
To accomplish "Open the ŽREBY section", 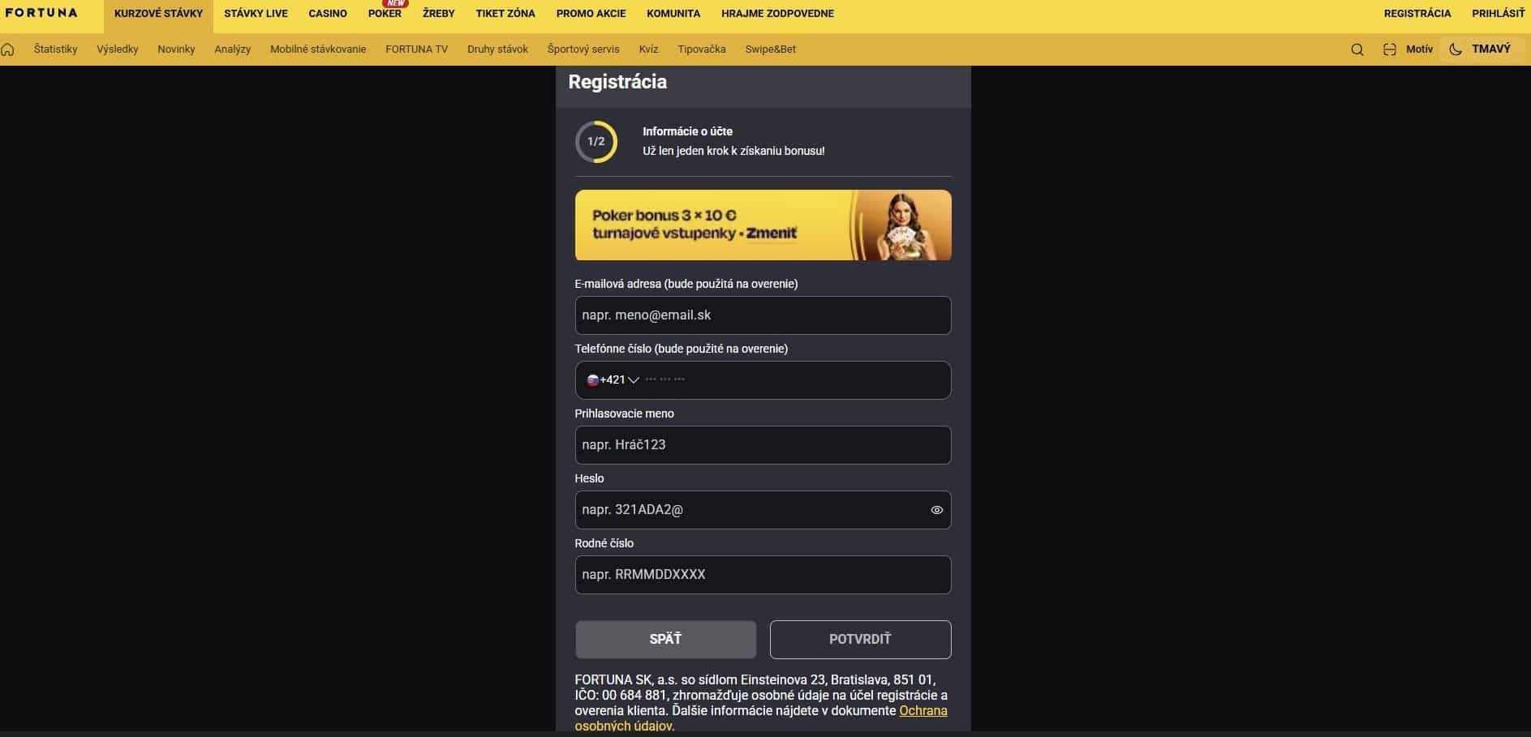I will tap(439, 14).
